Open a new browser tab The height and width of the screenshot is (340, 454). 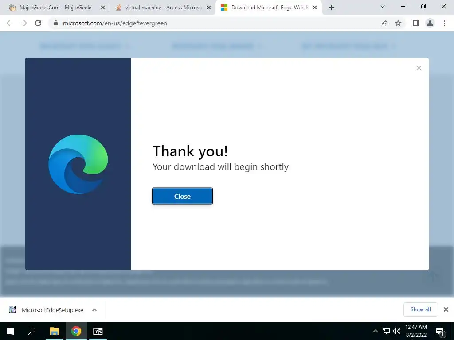coord(332,8)
